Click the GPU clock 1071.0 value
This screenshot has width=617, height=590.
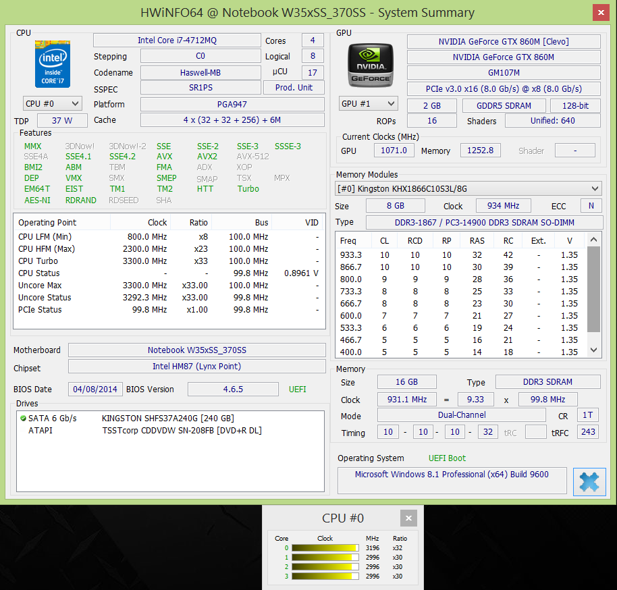(x=394, y=151)
